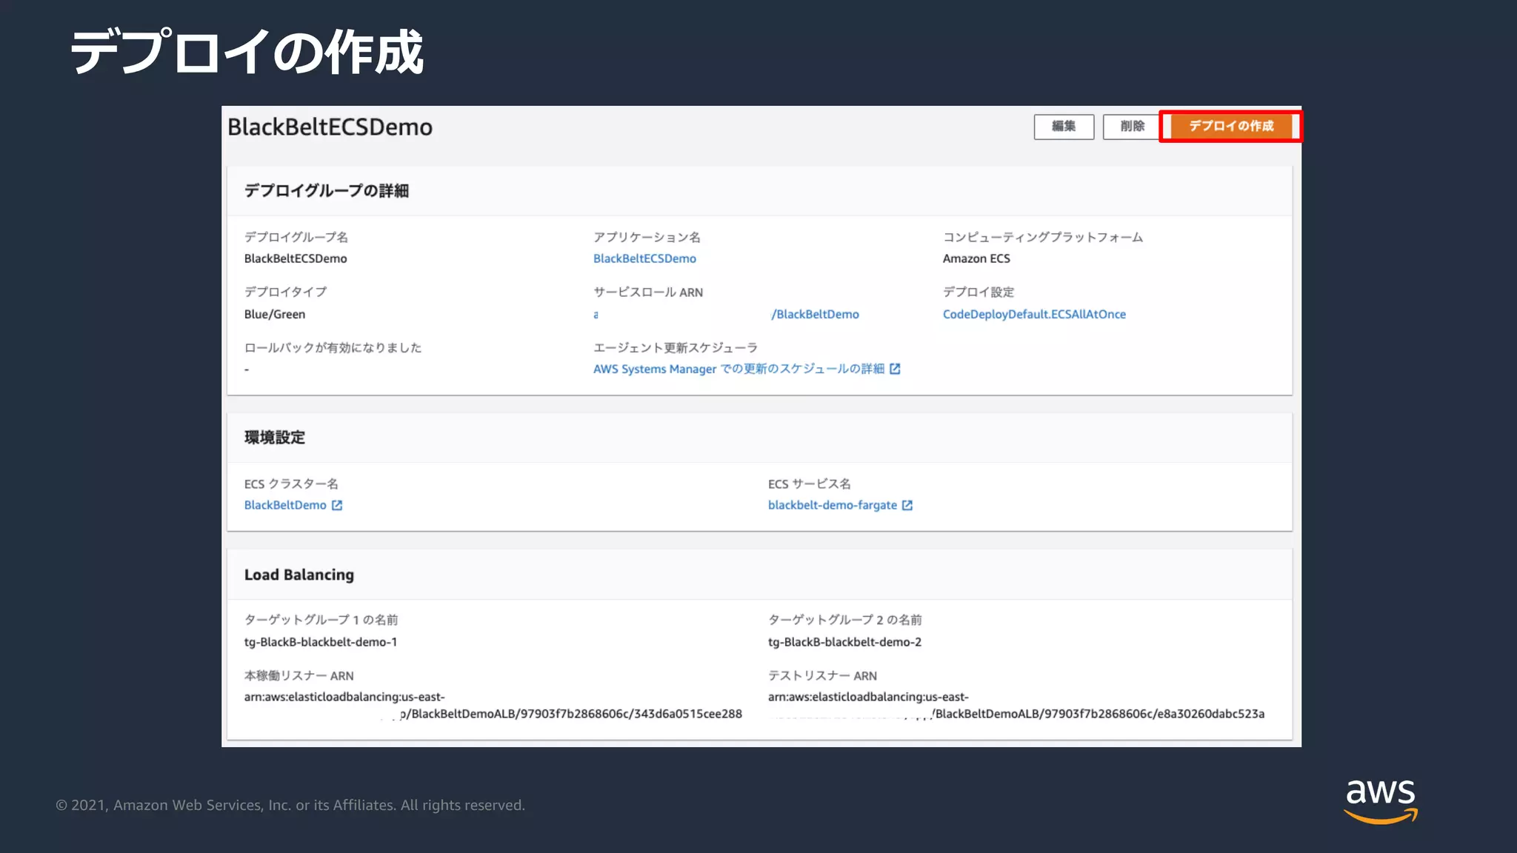Open the BlackBeltECSDemo application name link

[644, 258]
